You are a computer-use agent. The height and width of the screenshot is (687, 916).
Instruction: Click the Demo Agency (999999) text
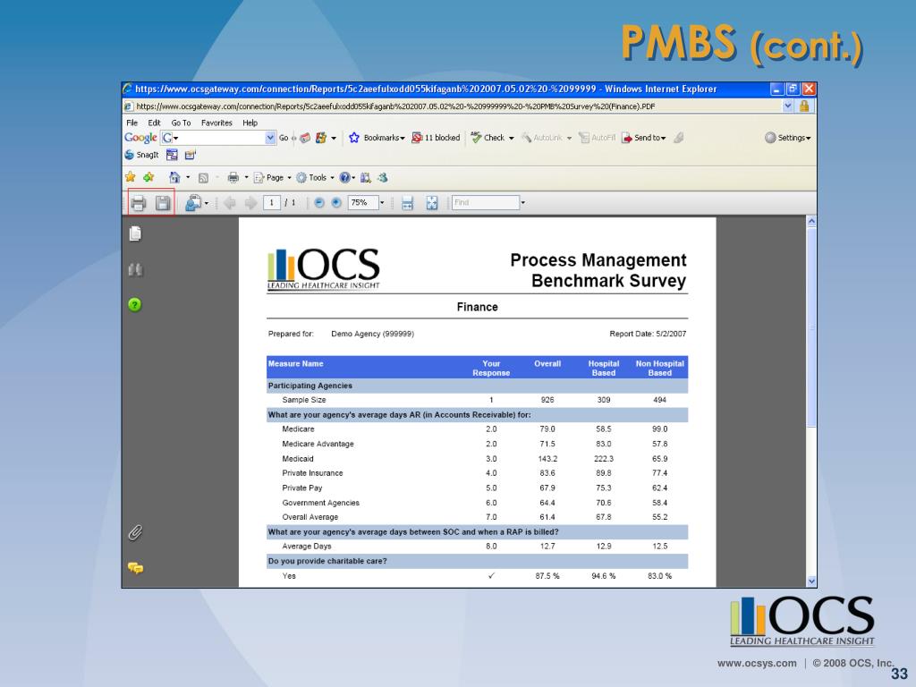pos(373,335)
